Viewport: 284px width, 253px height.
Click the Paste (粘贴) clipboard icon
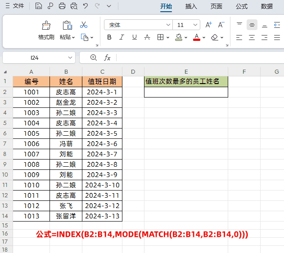[x=67, y=25]
